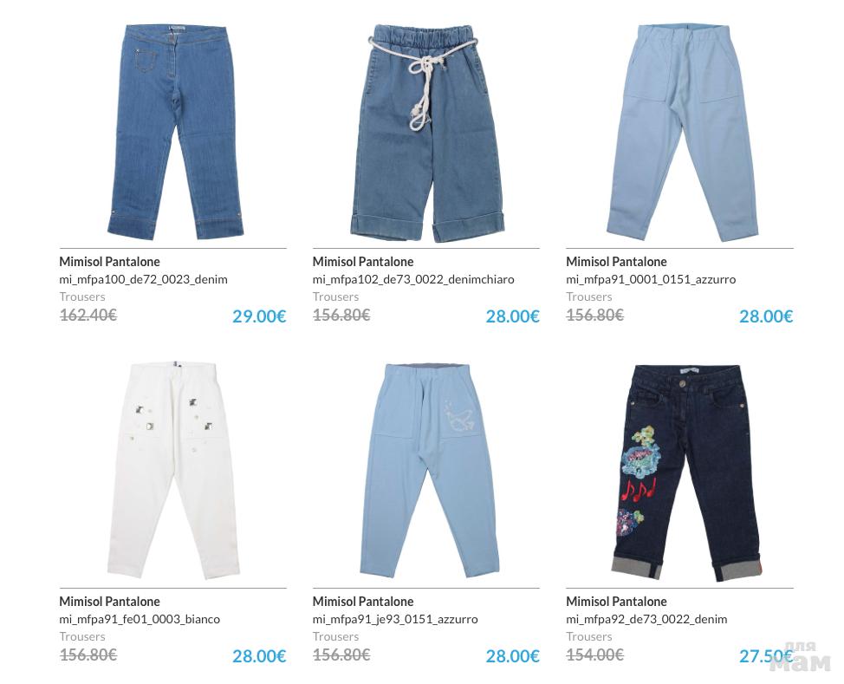Select product code mi_mfpa91_je93_0151_azzurro
This screenshot has height=684, width=844.
pyautogui.click(x=395, y=619)
